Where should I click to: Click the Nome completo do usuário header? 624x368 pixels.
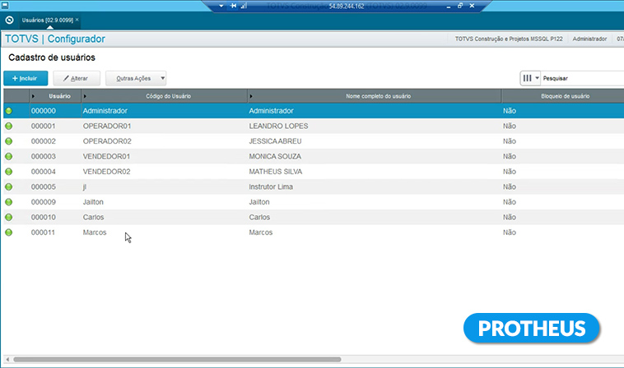point(378,96)
